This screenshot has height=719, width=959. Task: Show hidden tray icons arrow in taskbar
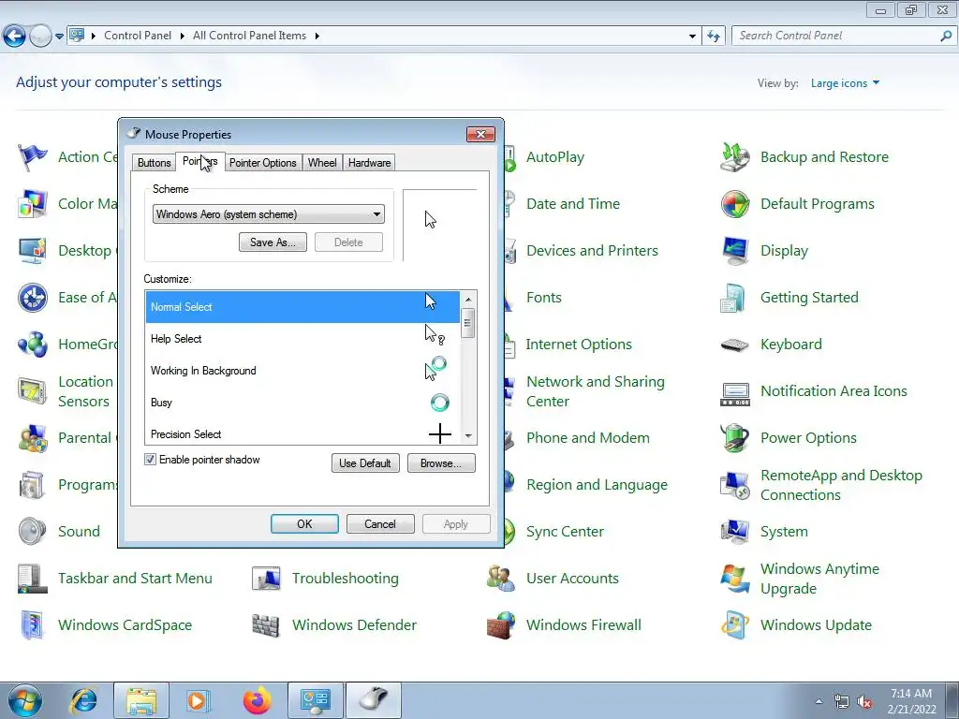click(819, 701)
